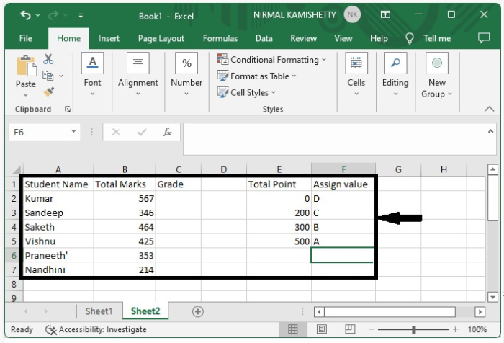This screenshot has height=343, width=504.
Task: Collapse the ribbon with the chevron
Action: click(489, 109)
